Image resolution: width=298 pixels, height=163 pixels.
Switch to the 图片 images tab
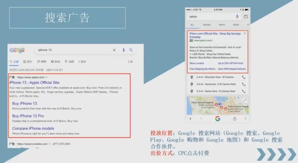[28, 61]
